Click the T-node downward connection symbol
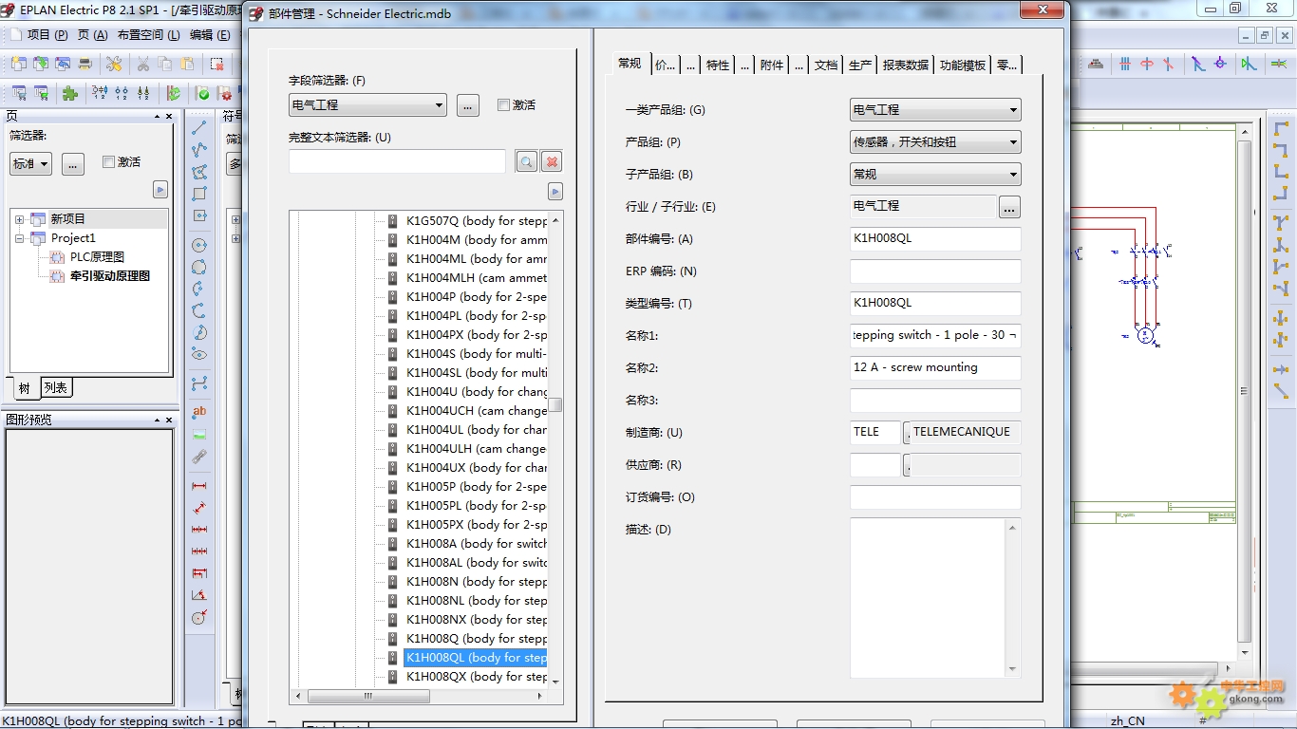1297x729 pixels. (1281, 223)
